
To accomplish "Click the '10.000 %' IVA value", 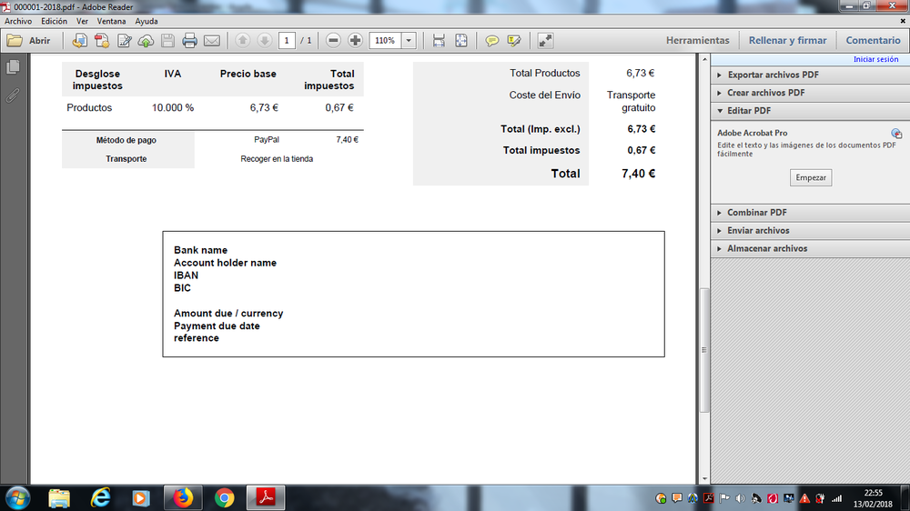I will [173, 108].
